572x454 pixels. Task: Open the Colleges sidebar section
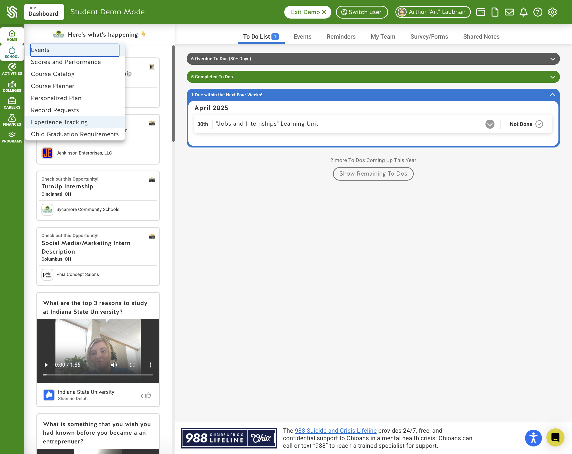point(12,87)
